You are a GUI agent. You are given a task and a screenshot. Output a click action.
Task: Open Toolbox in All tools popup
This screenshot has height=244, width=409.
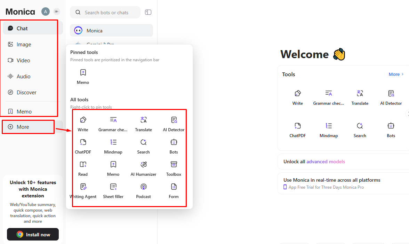coord(174,168)
